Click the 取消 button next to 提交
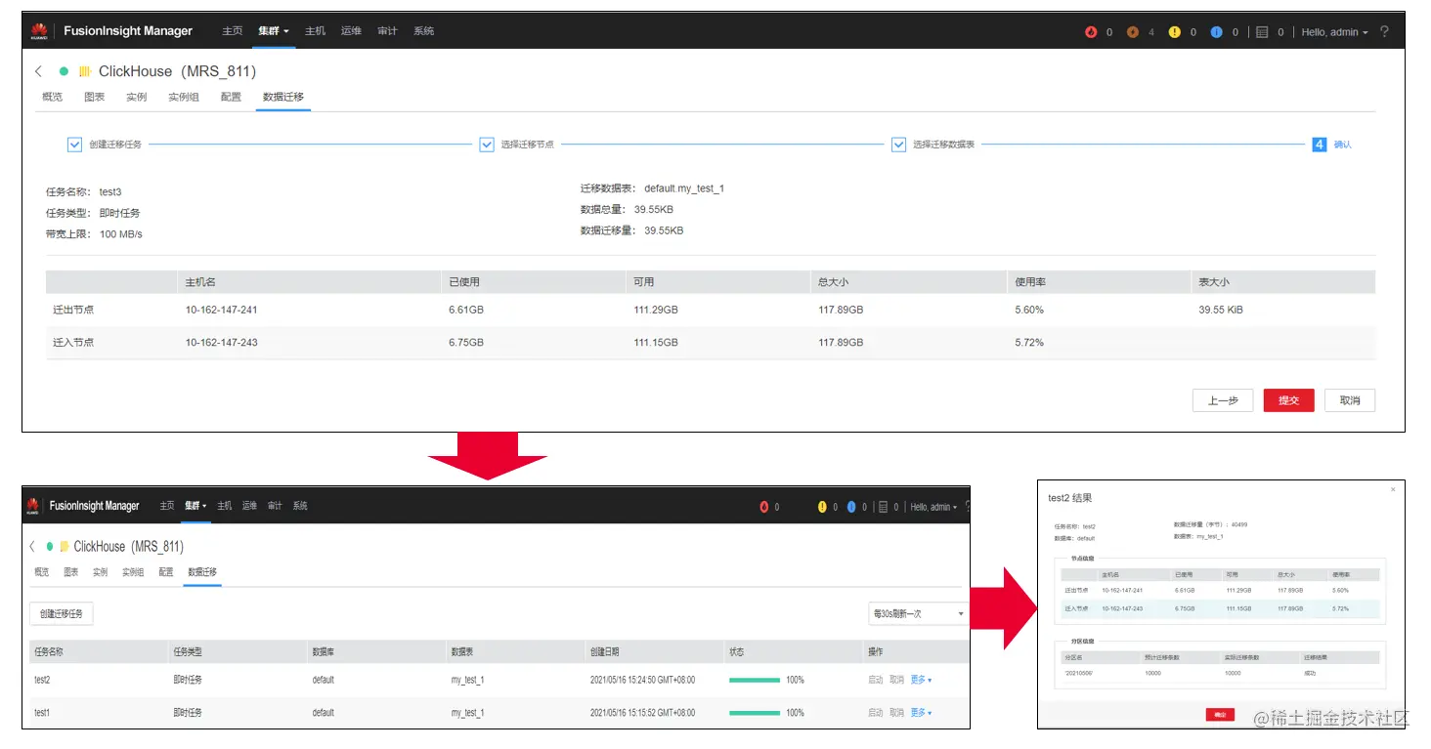This screenshot has width=1431, height=749. tap(1350, 400)
